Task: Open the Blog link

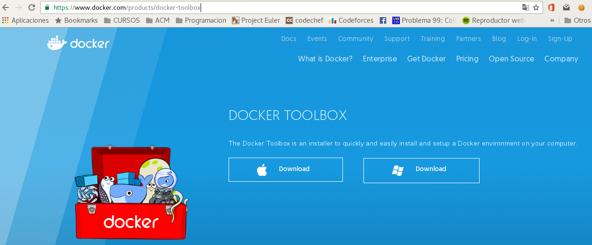Action: [x=499, y=39]
